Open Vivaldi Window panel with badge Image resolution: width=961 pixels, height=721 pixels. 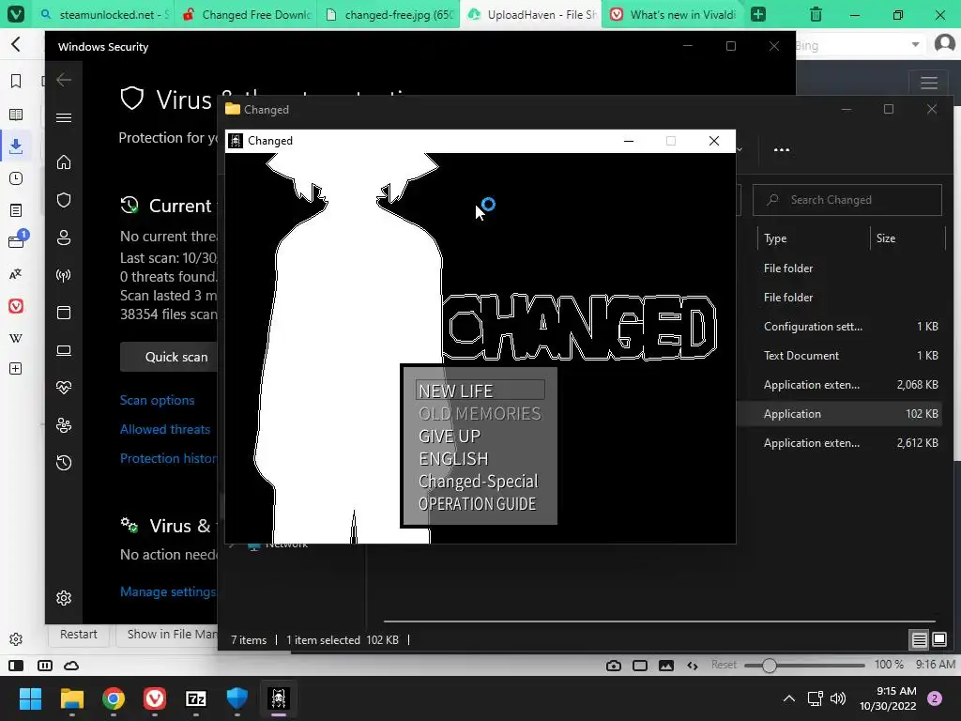17,239
